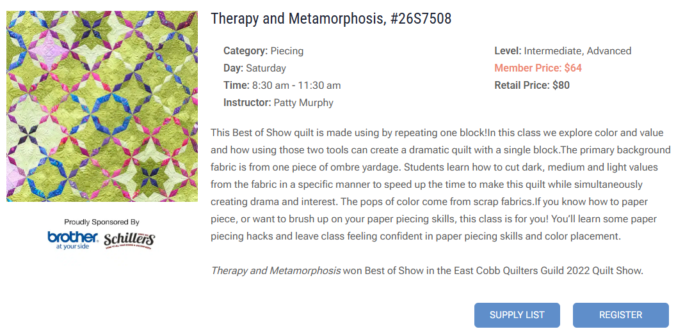Click the Therapy and Metamorphosis #26S7508 heading
676x336 pixels.
[x=331, y=19]
